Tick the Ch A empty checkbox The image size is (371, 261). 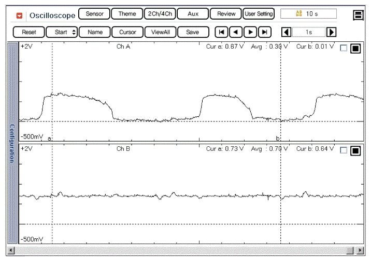[344, 48]
